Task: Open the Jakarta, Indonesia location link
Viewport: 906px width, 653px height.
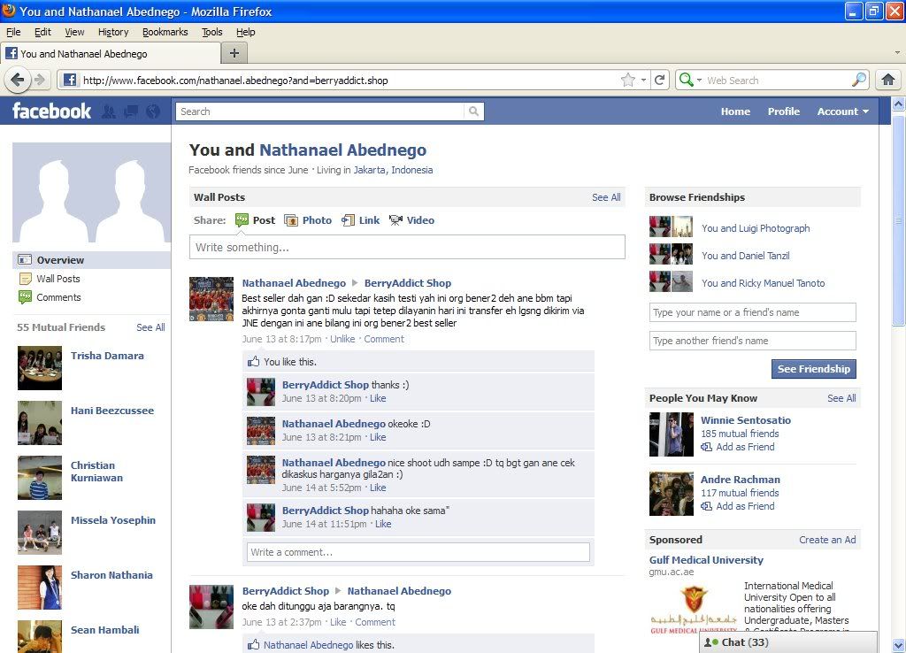Action: click(393, 170)
